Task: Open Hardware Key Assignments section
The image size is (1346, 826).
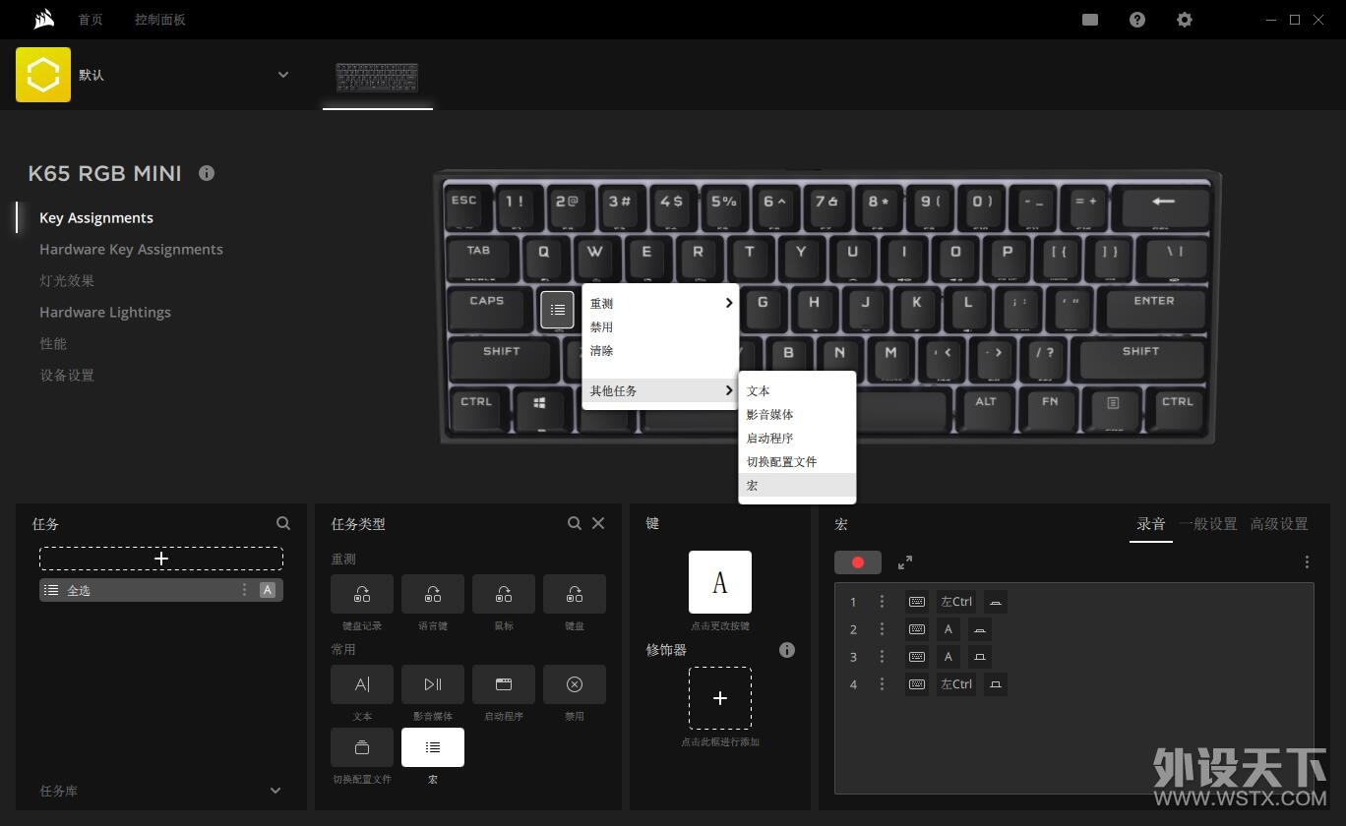Action: [x=131, y=250]
